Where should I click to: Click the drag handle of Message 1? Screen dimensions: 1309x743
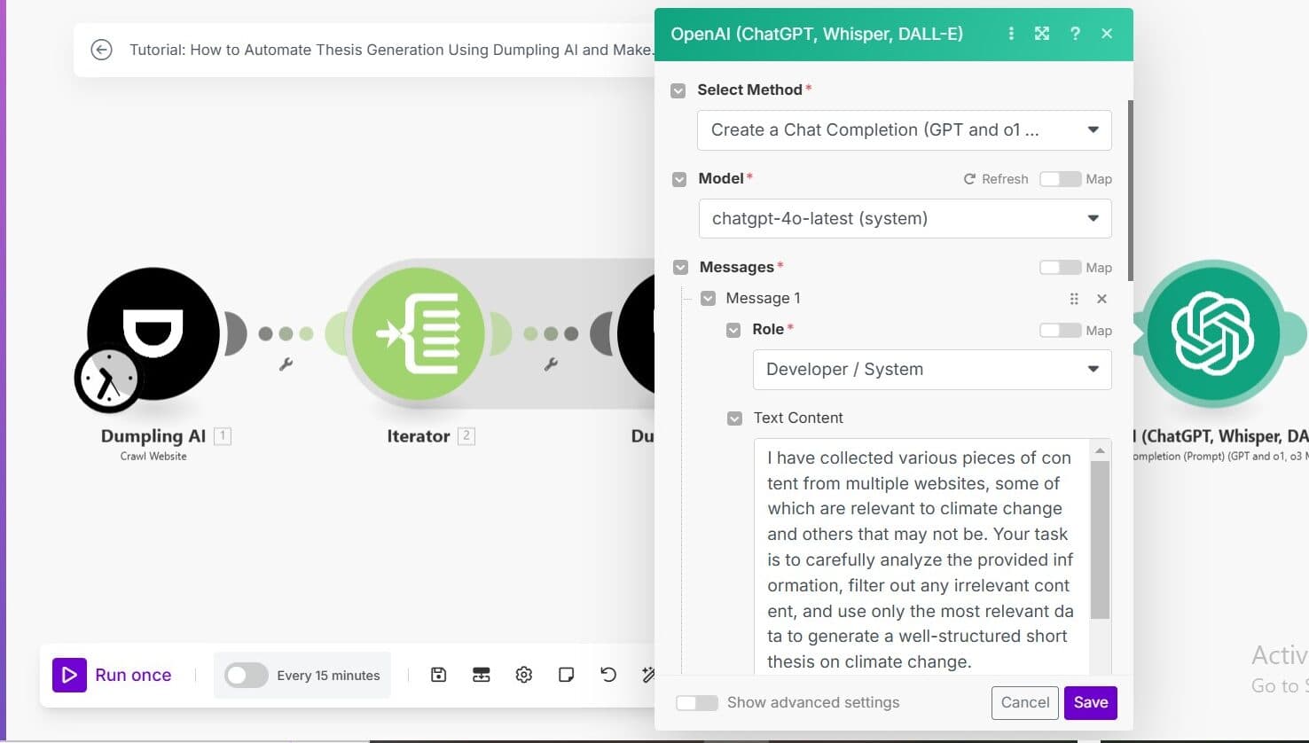pyautogui.click(x=1074, y=299)
